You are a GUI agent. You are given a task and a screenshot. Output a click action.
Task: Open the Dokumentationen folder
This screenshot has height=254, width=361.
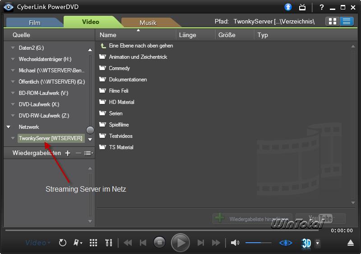pyautogui.click(x=123, y=79)
